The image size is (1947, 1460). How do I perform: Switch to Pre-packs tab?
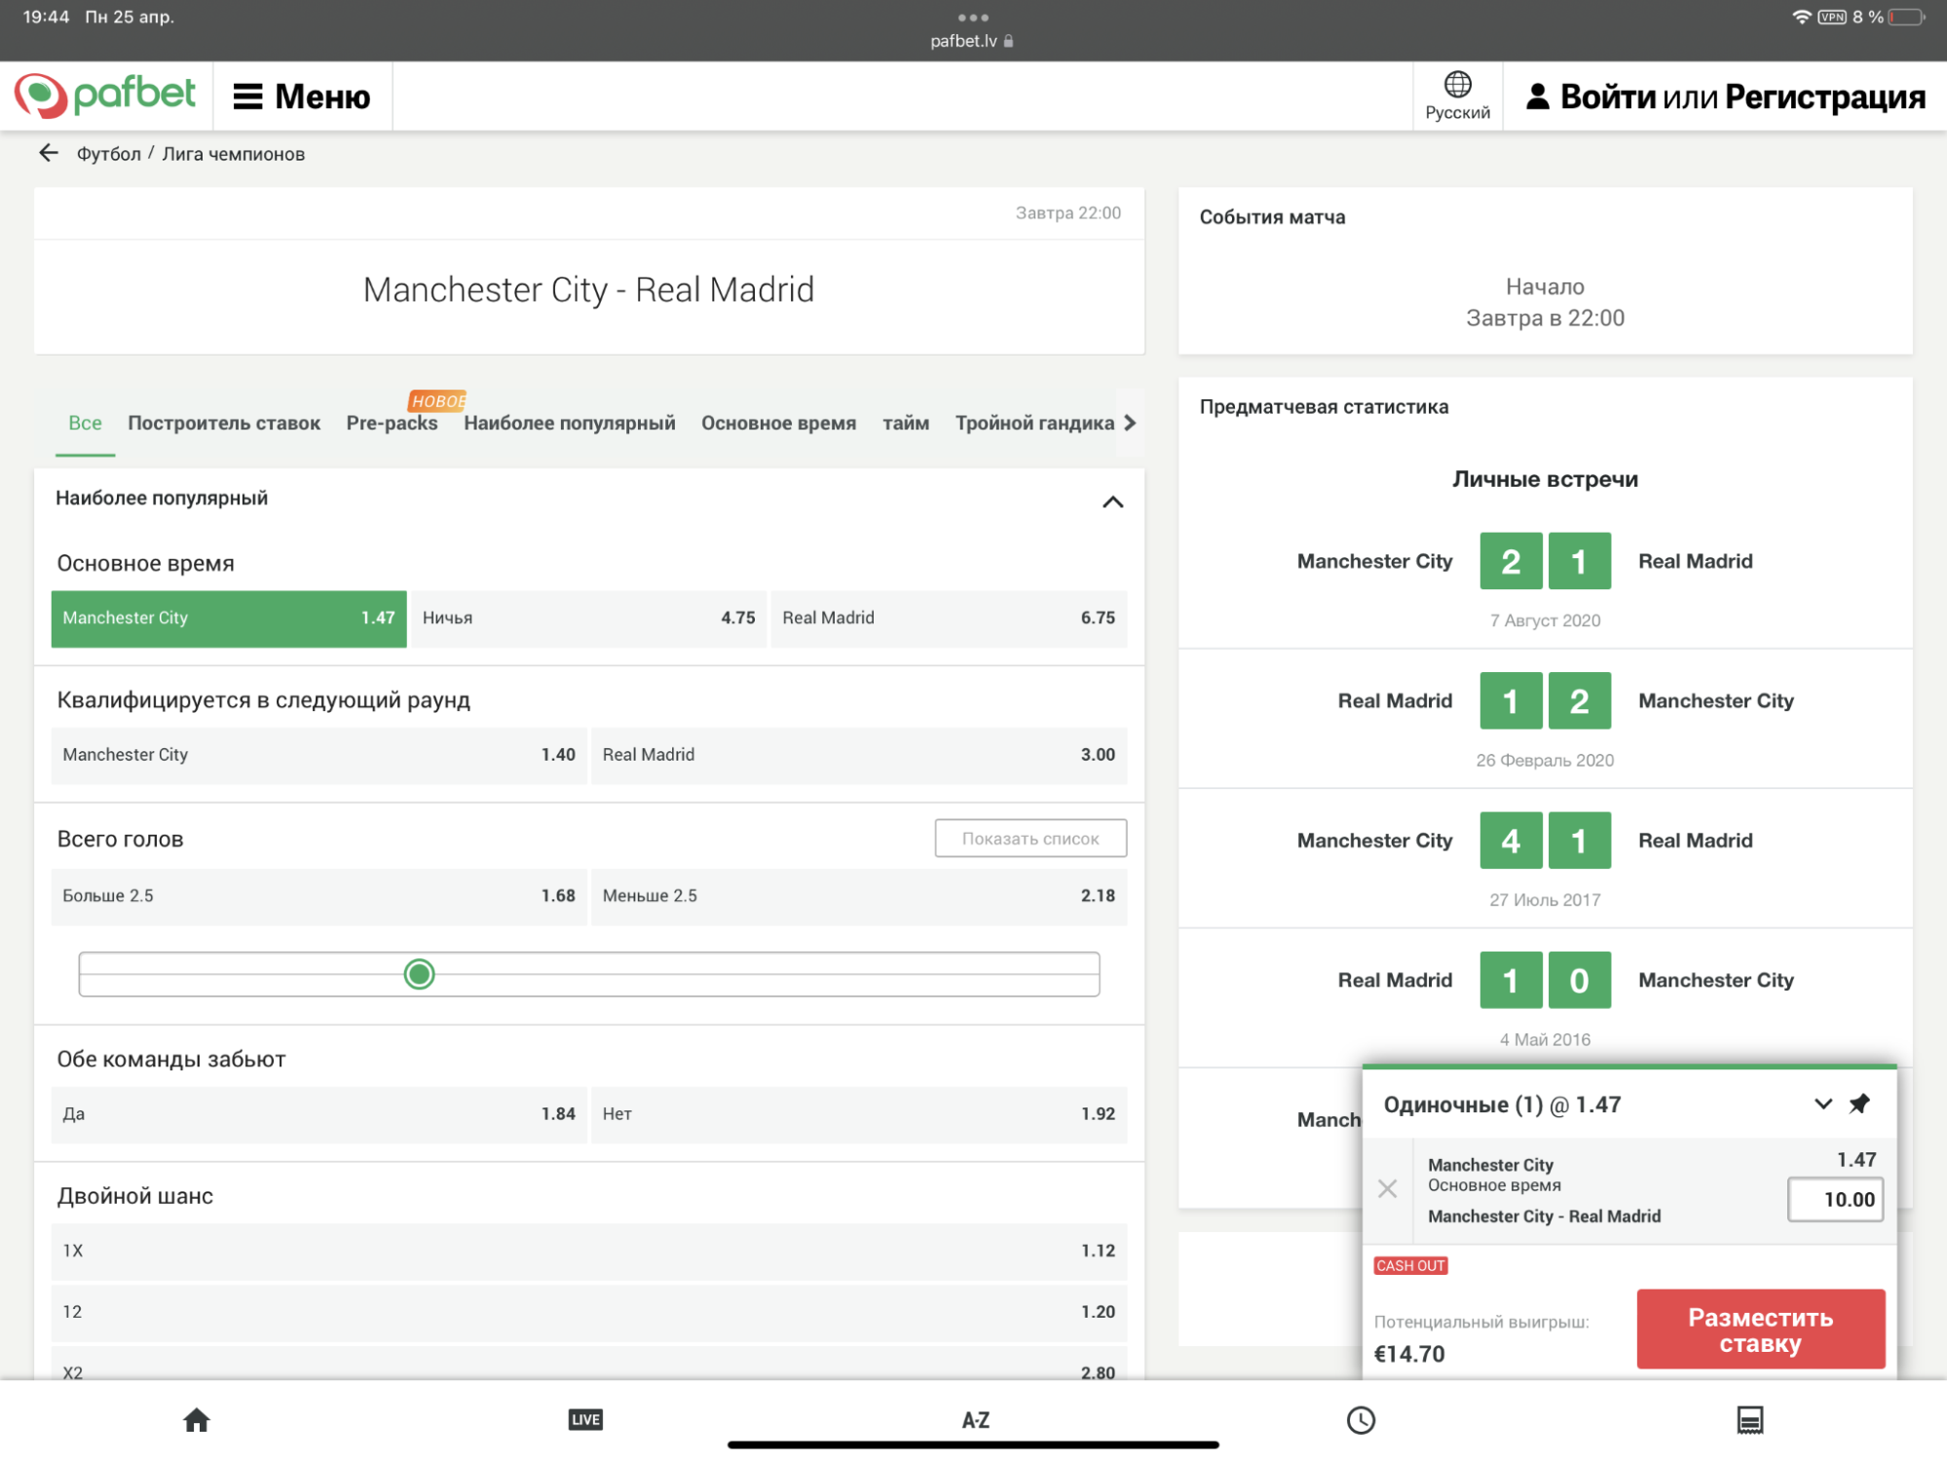click(393, 423)
